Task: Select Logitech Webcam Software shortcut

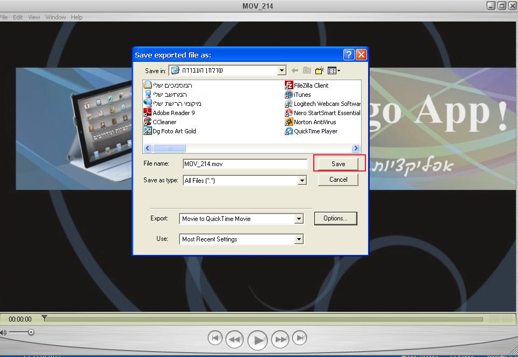Action: pyautogui.click(x=323, y=104)
